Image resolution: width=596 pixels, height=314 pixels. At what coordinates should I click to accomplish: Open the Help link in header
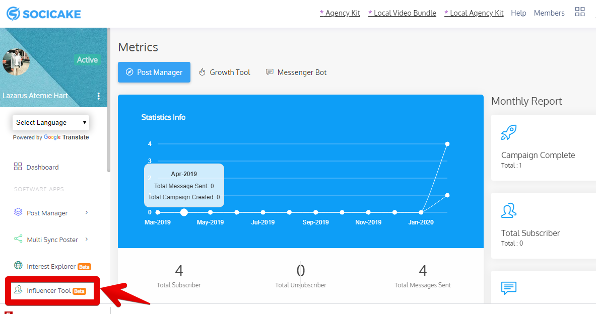tap(518, 13)
